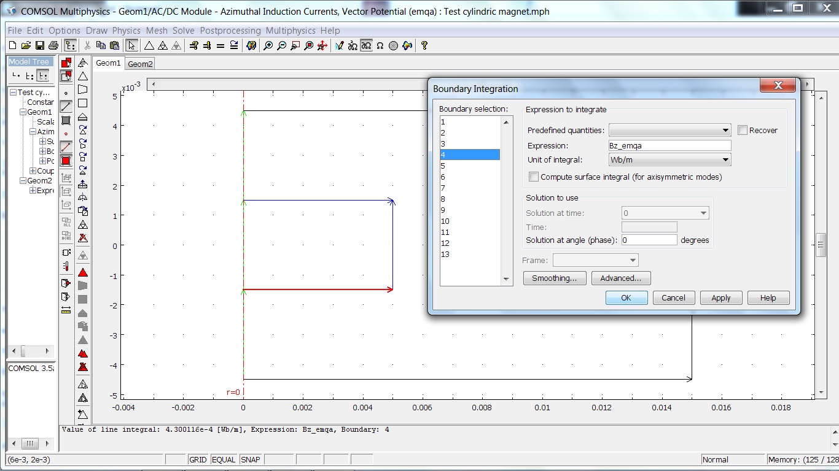Click the red triangle Mesh icon in side toolbar

tap(82, 272)
